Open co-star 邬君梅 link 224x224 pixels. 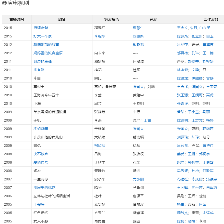(182, 53)
